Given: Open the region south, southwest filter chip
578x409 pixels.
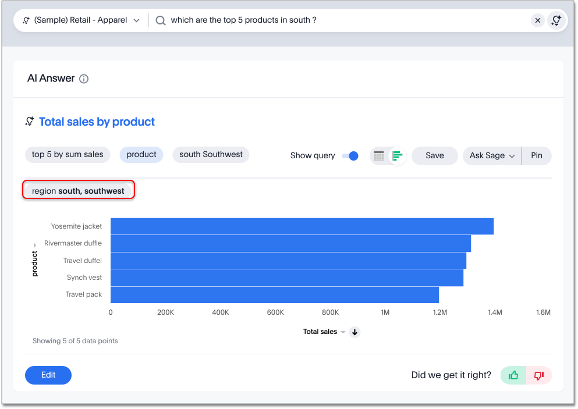Looking at the screenshot, I should pos(78,190).
